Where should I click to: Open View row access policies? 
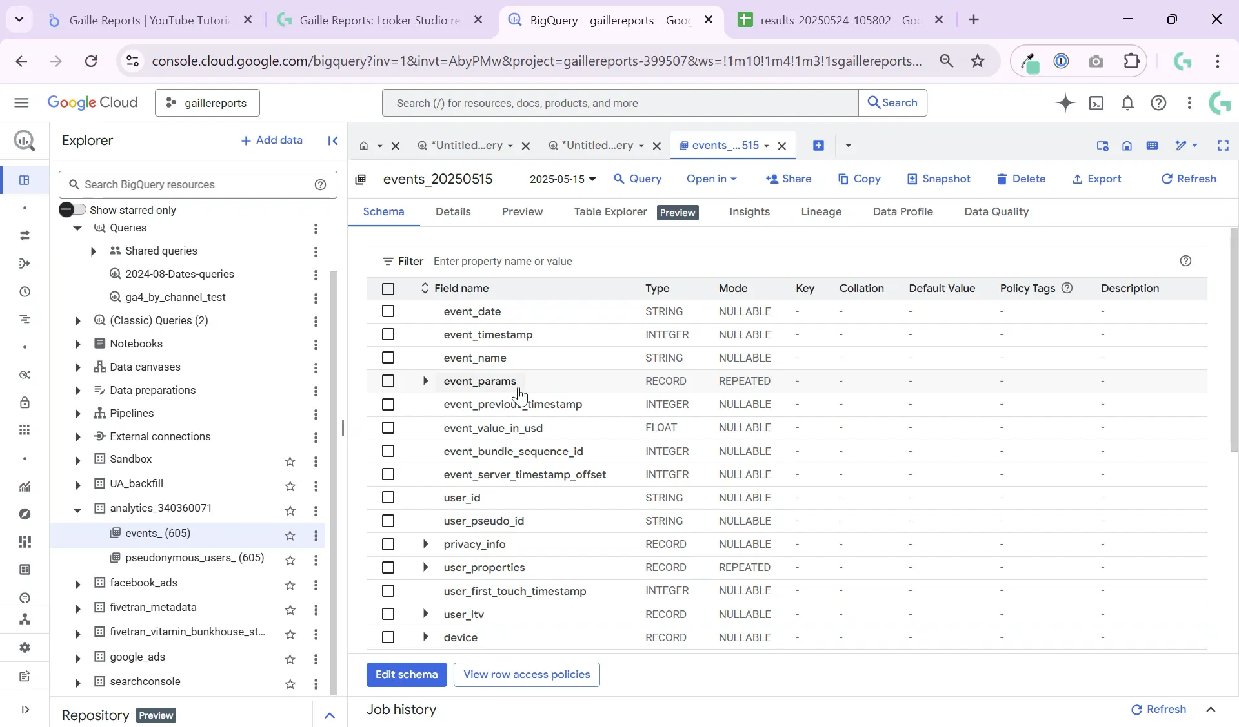tap(527, 675)
